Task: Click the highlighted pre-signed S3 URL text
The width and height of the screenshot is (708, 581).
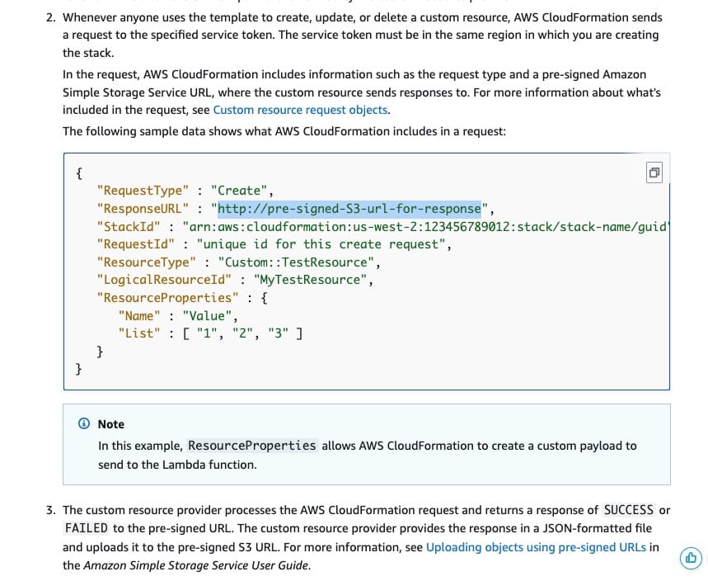Action: point(349,208)
